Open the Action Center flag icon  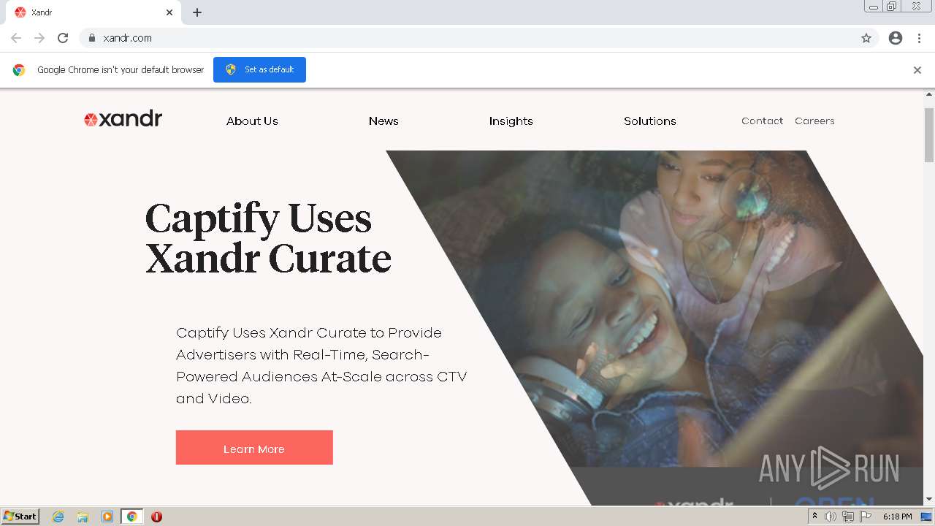click(x=866, y=517)
